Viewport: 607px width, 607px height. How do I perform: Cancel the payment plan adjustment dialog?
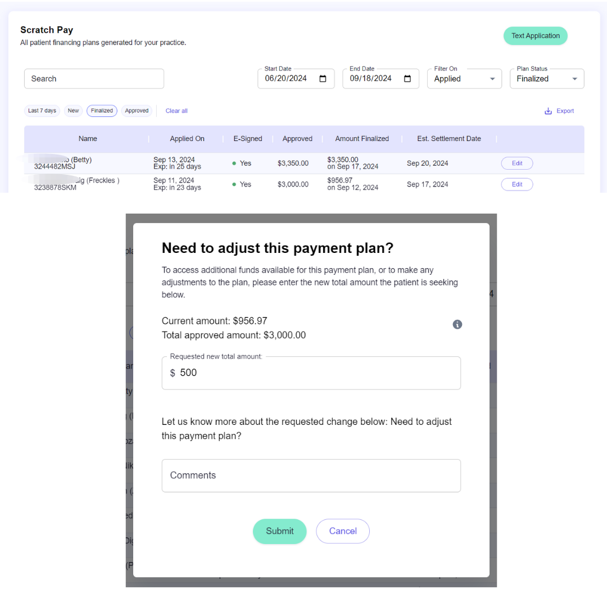click(x=343, y=531)
